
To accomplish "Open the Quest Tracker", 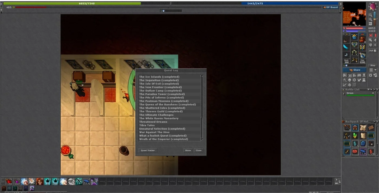I will pos(148,150).
